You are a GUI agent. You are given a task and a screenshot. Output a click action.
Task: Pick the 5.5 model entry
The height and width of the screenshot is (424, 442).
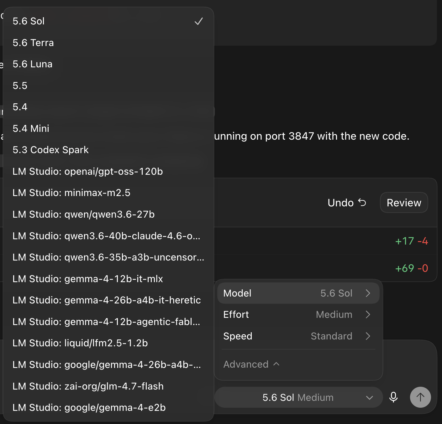point(108,85)
